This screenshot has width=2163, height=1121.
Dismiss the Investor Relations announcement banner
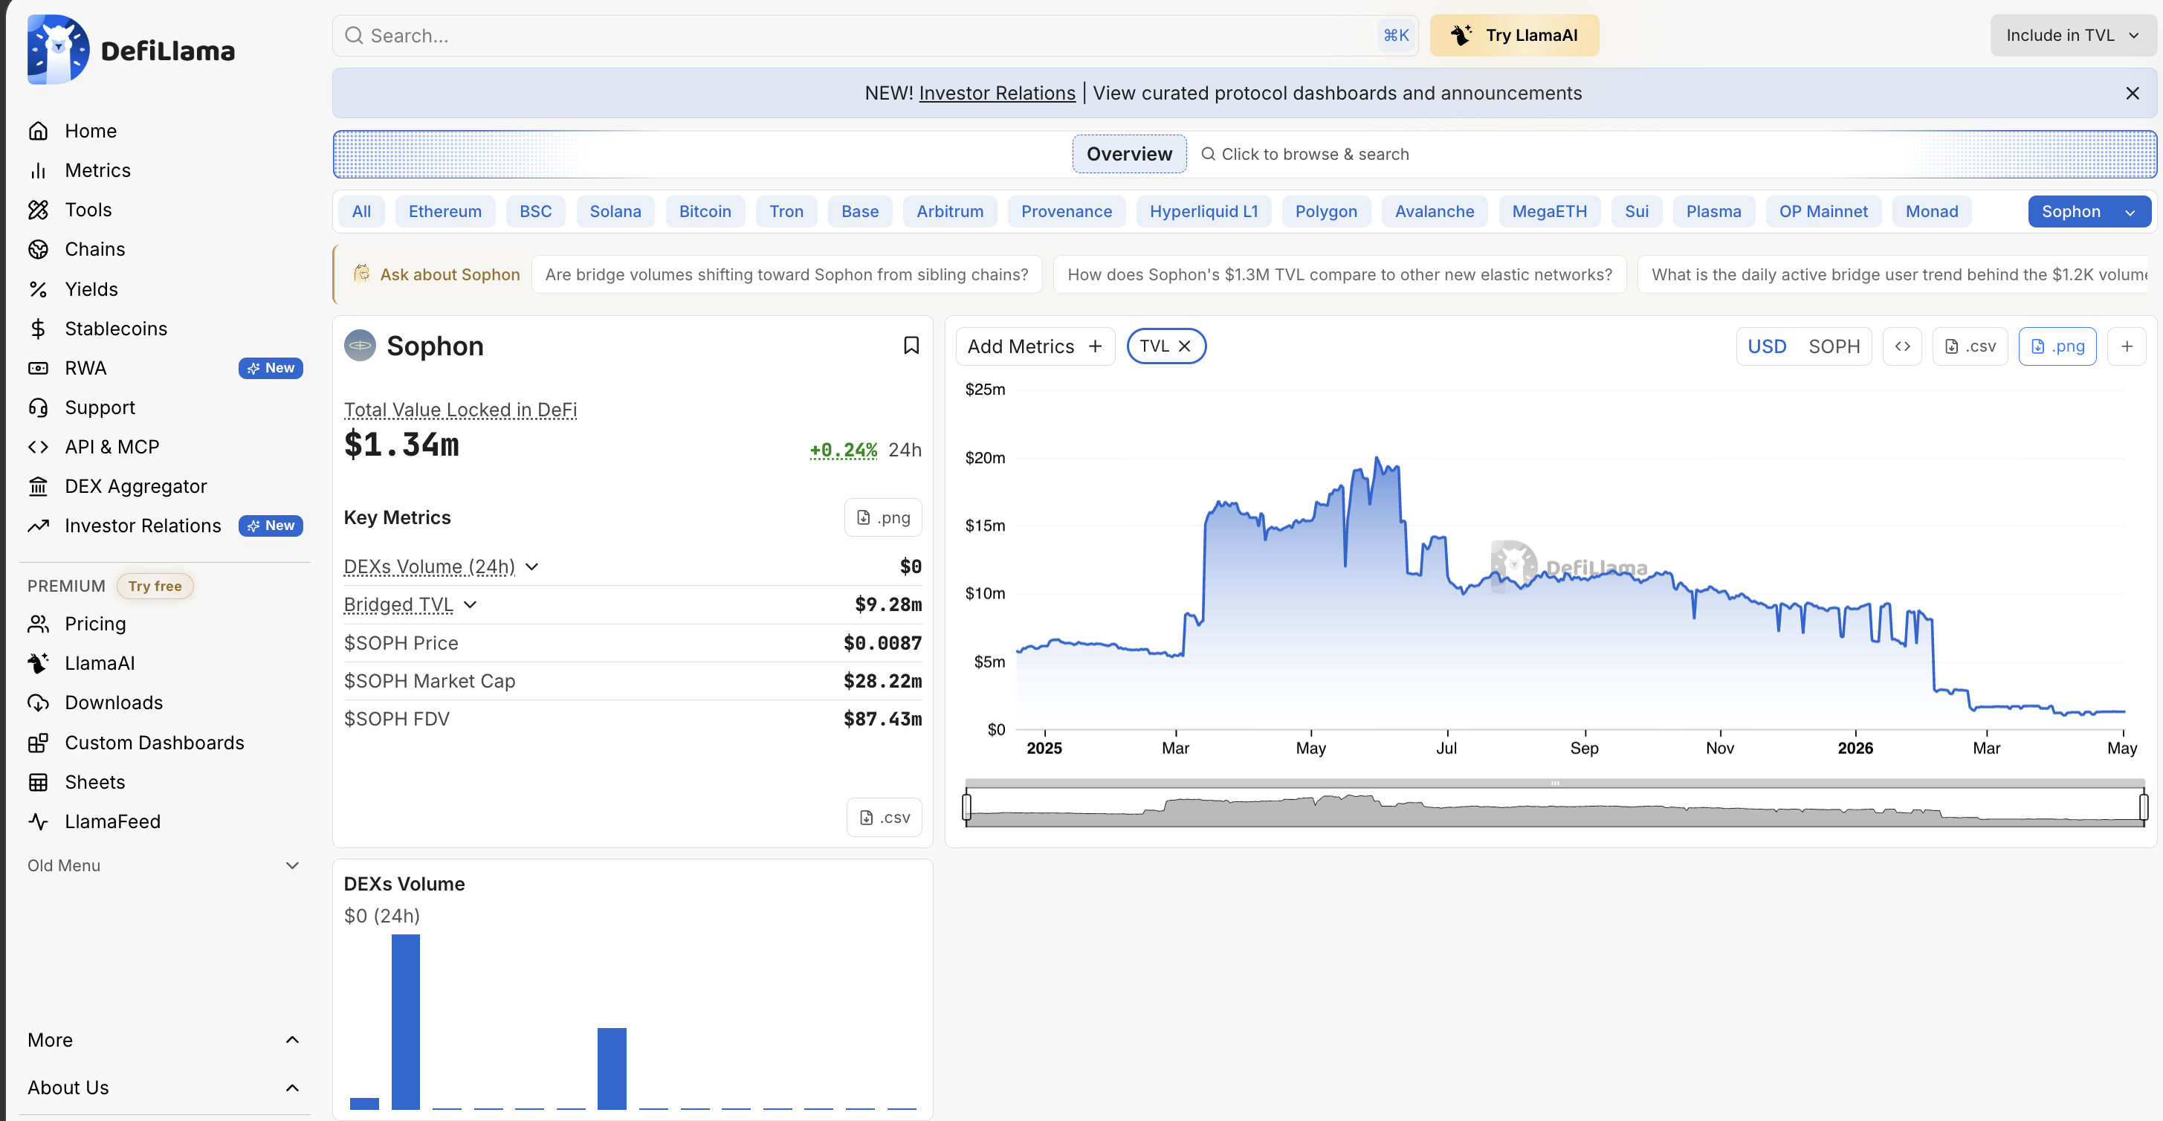(2133, 93)
